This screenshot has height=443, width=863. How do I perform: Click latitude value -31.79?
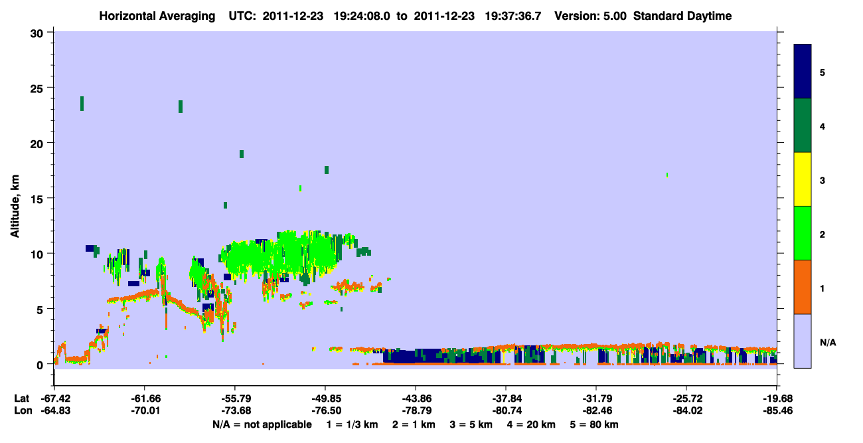(596, 399)
